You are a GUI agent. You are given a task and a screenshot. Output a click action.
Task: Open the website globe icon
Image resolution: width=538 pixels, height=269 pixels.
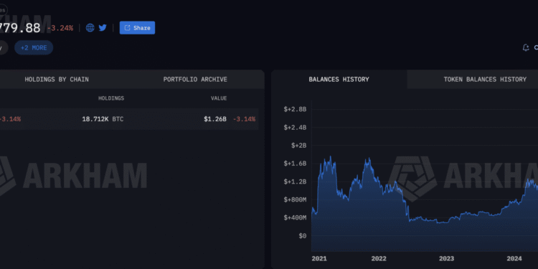click(x=90, y=28)
